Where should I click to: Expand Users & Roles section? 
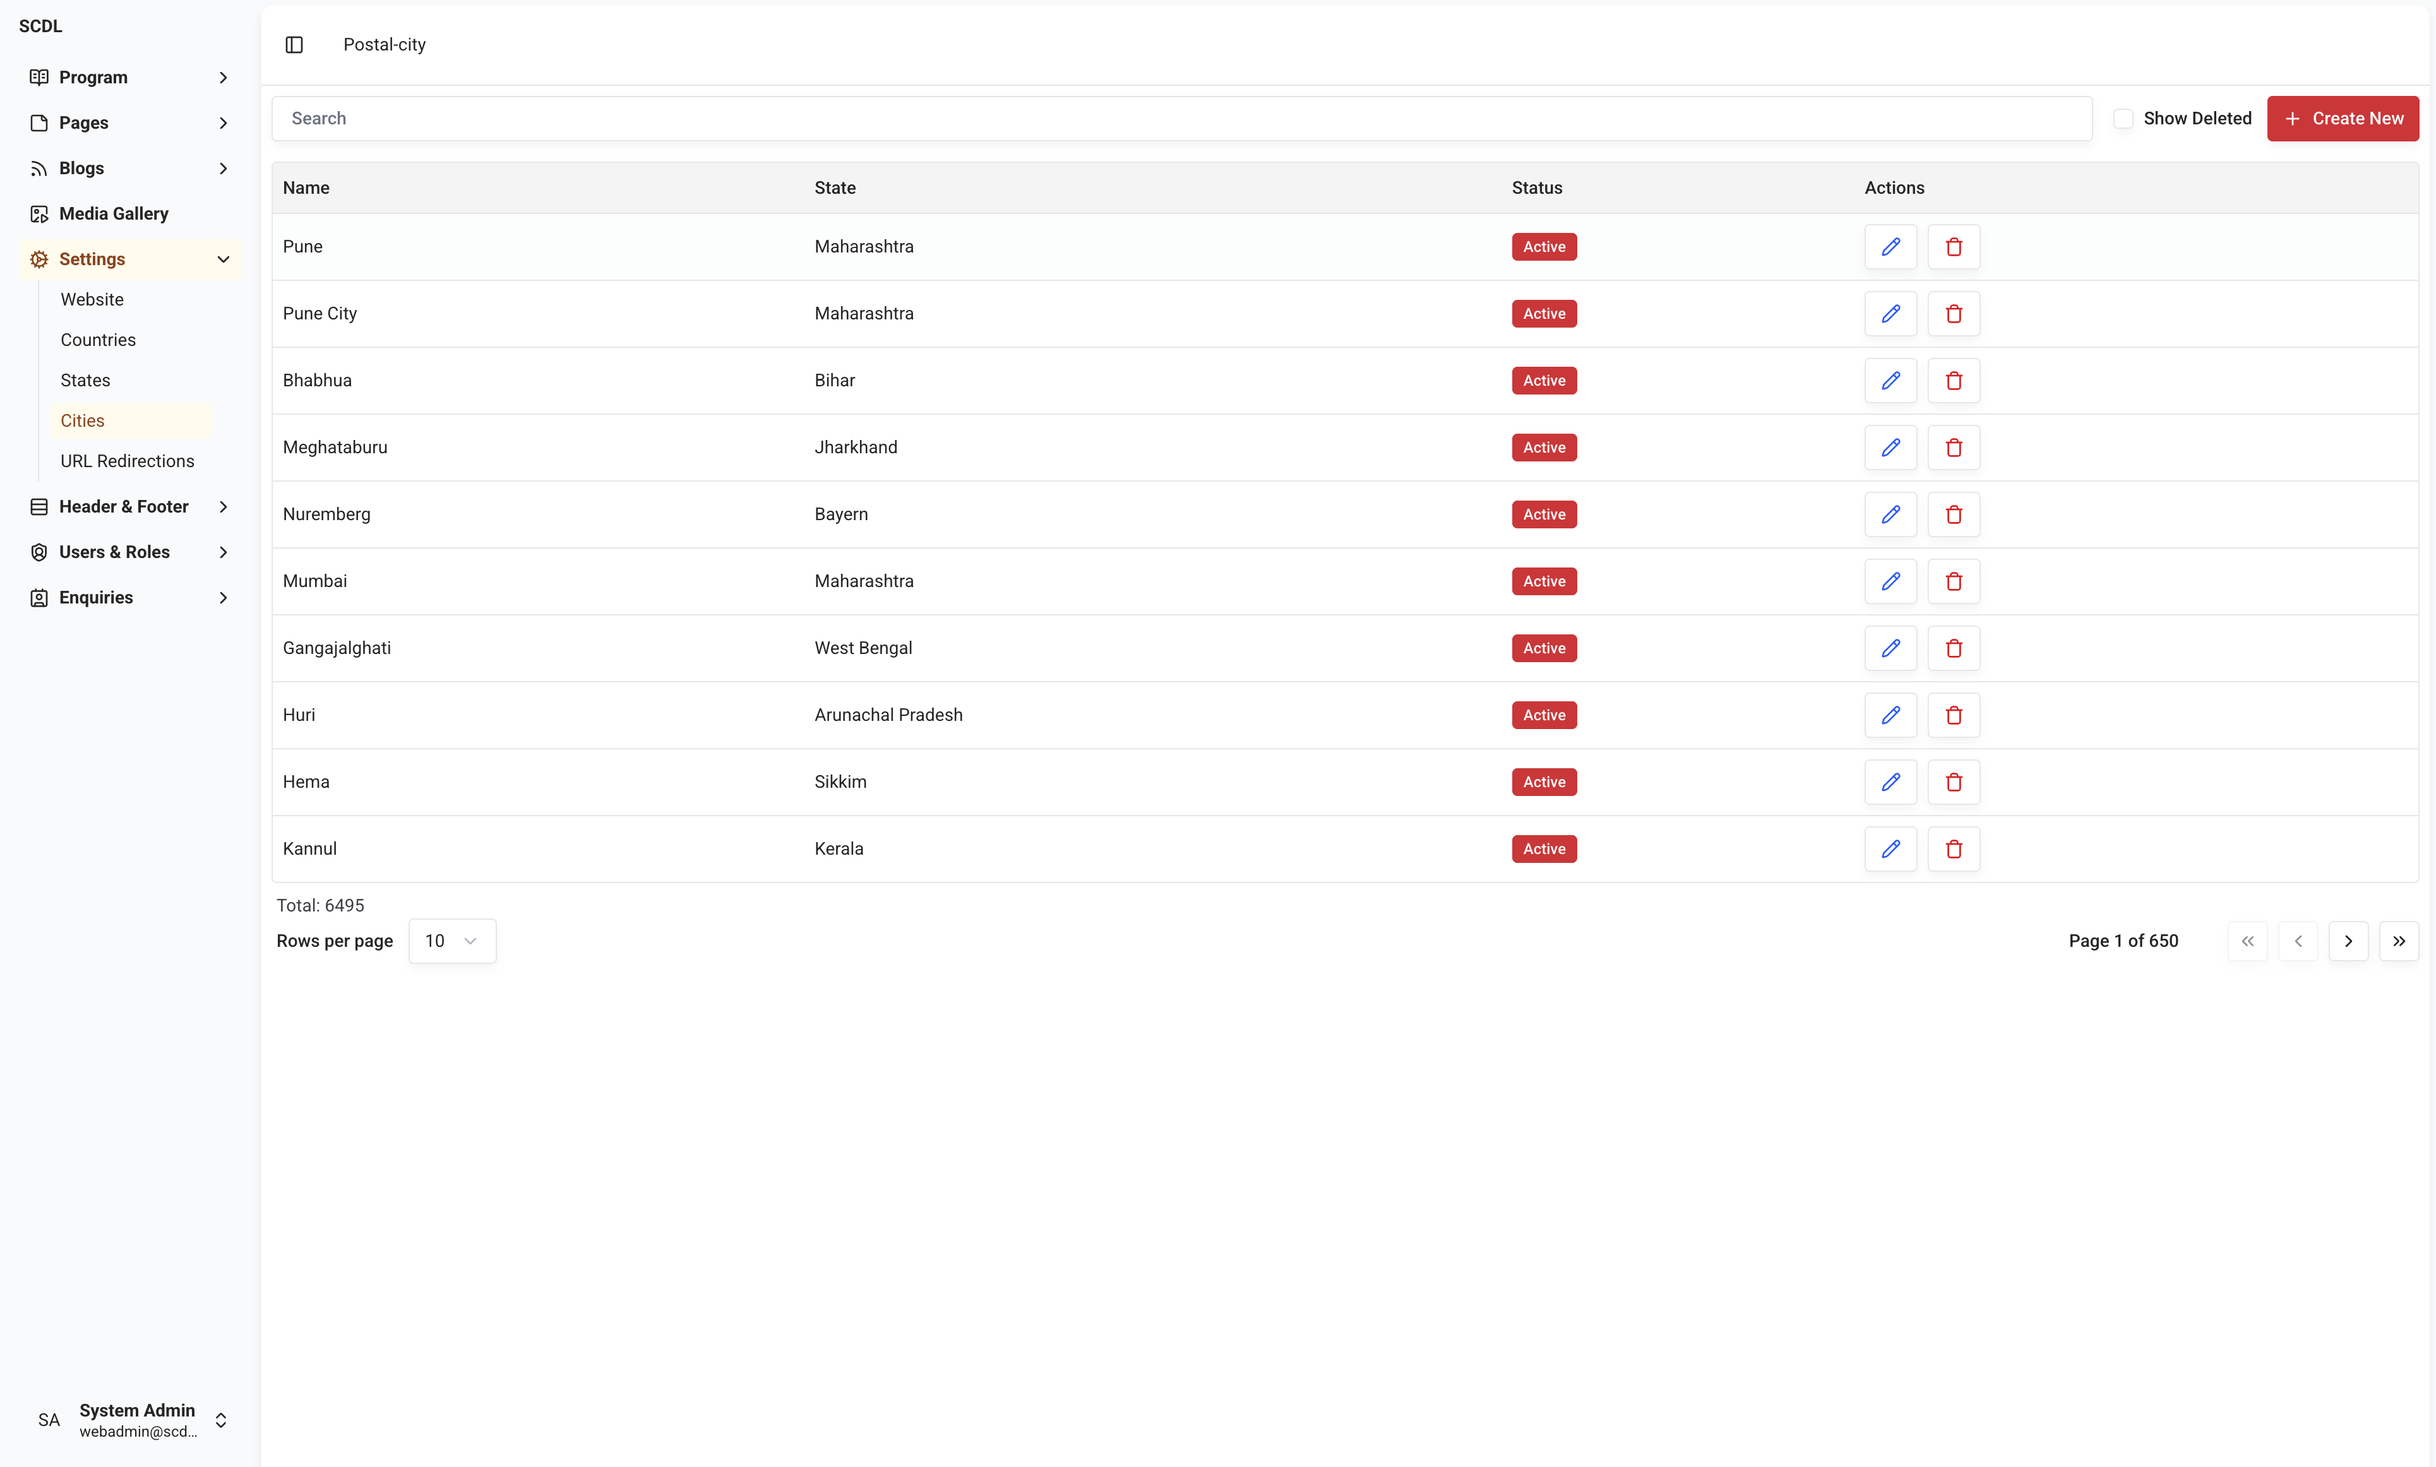[x=129, y=552]
